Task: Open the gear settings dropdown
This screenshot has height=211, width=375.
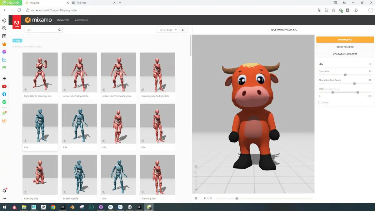Action: 184,30
